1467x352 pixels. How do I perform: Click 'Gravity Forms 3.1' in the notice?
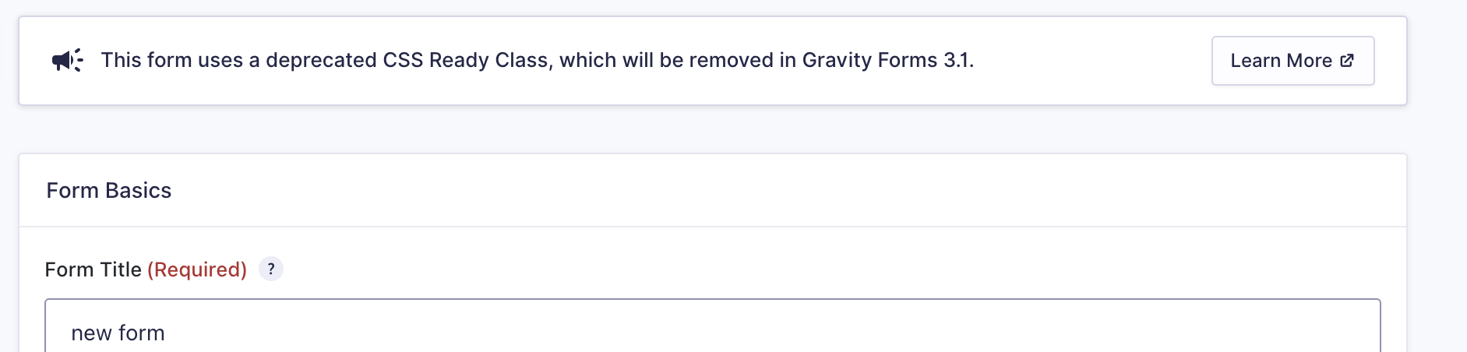click(x=887, y=60)
